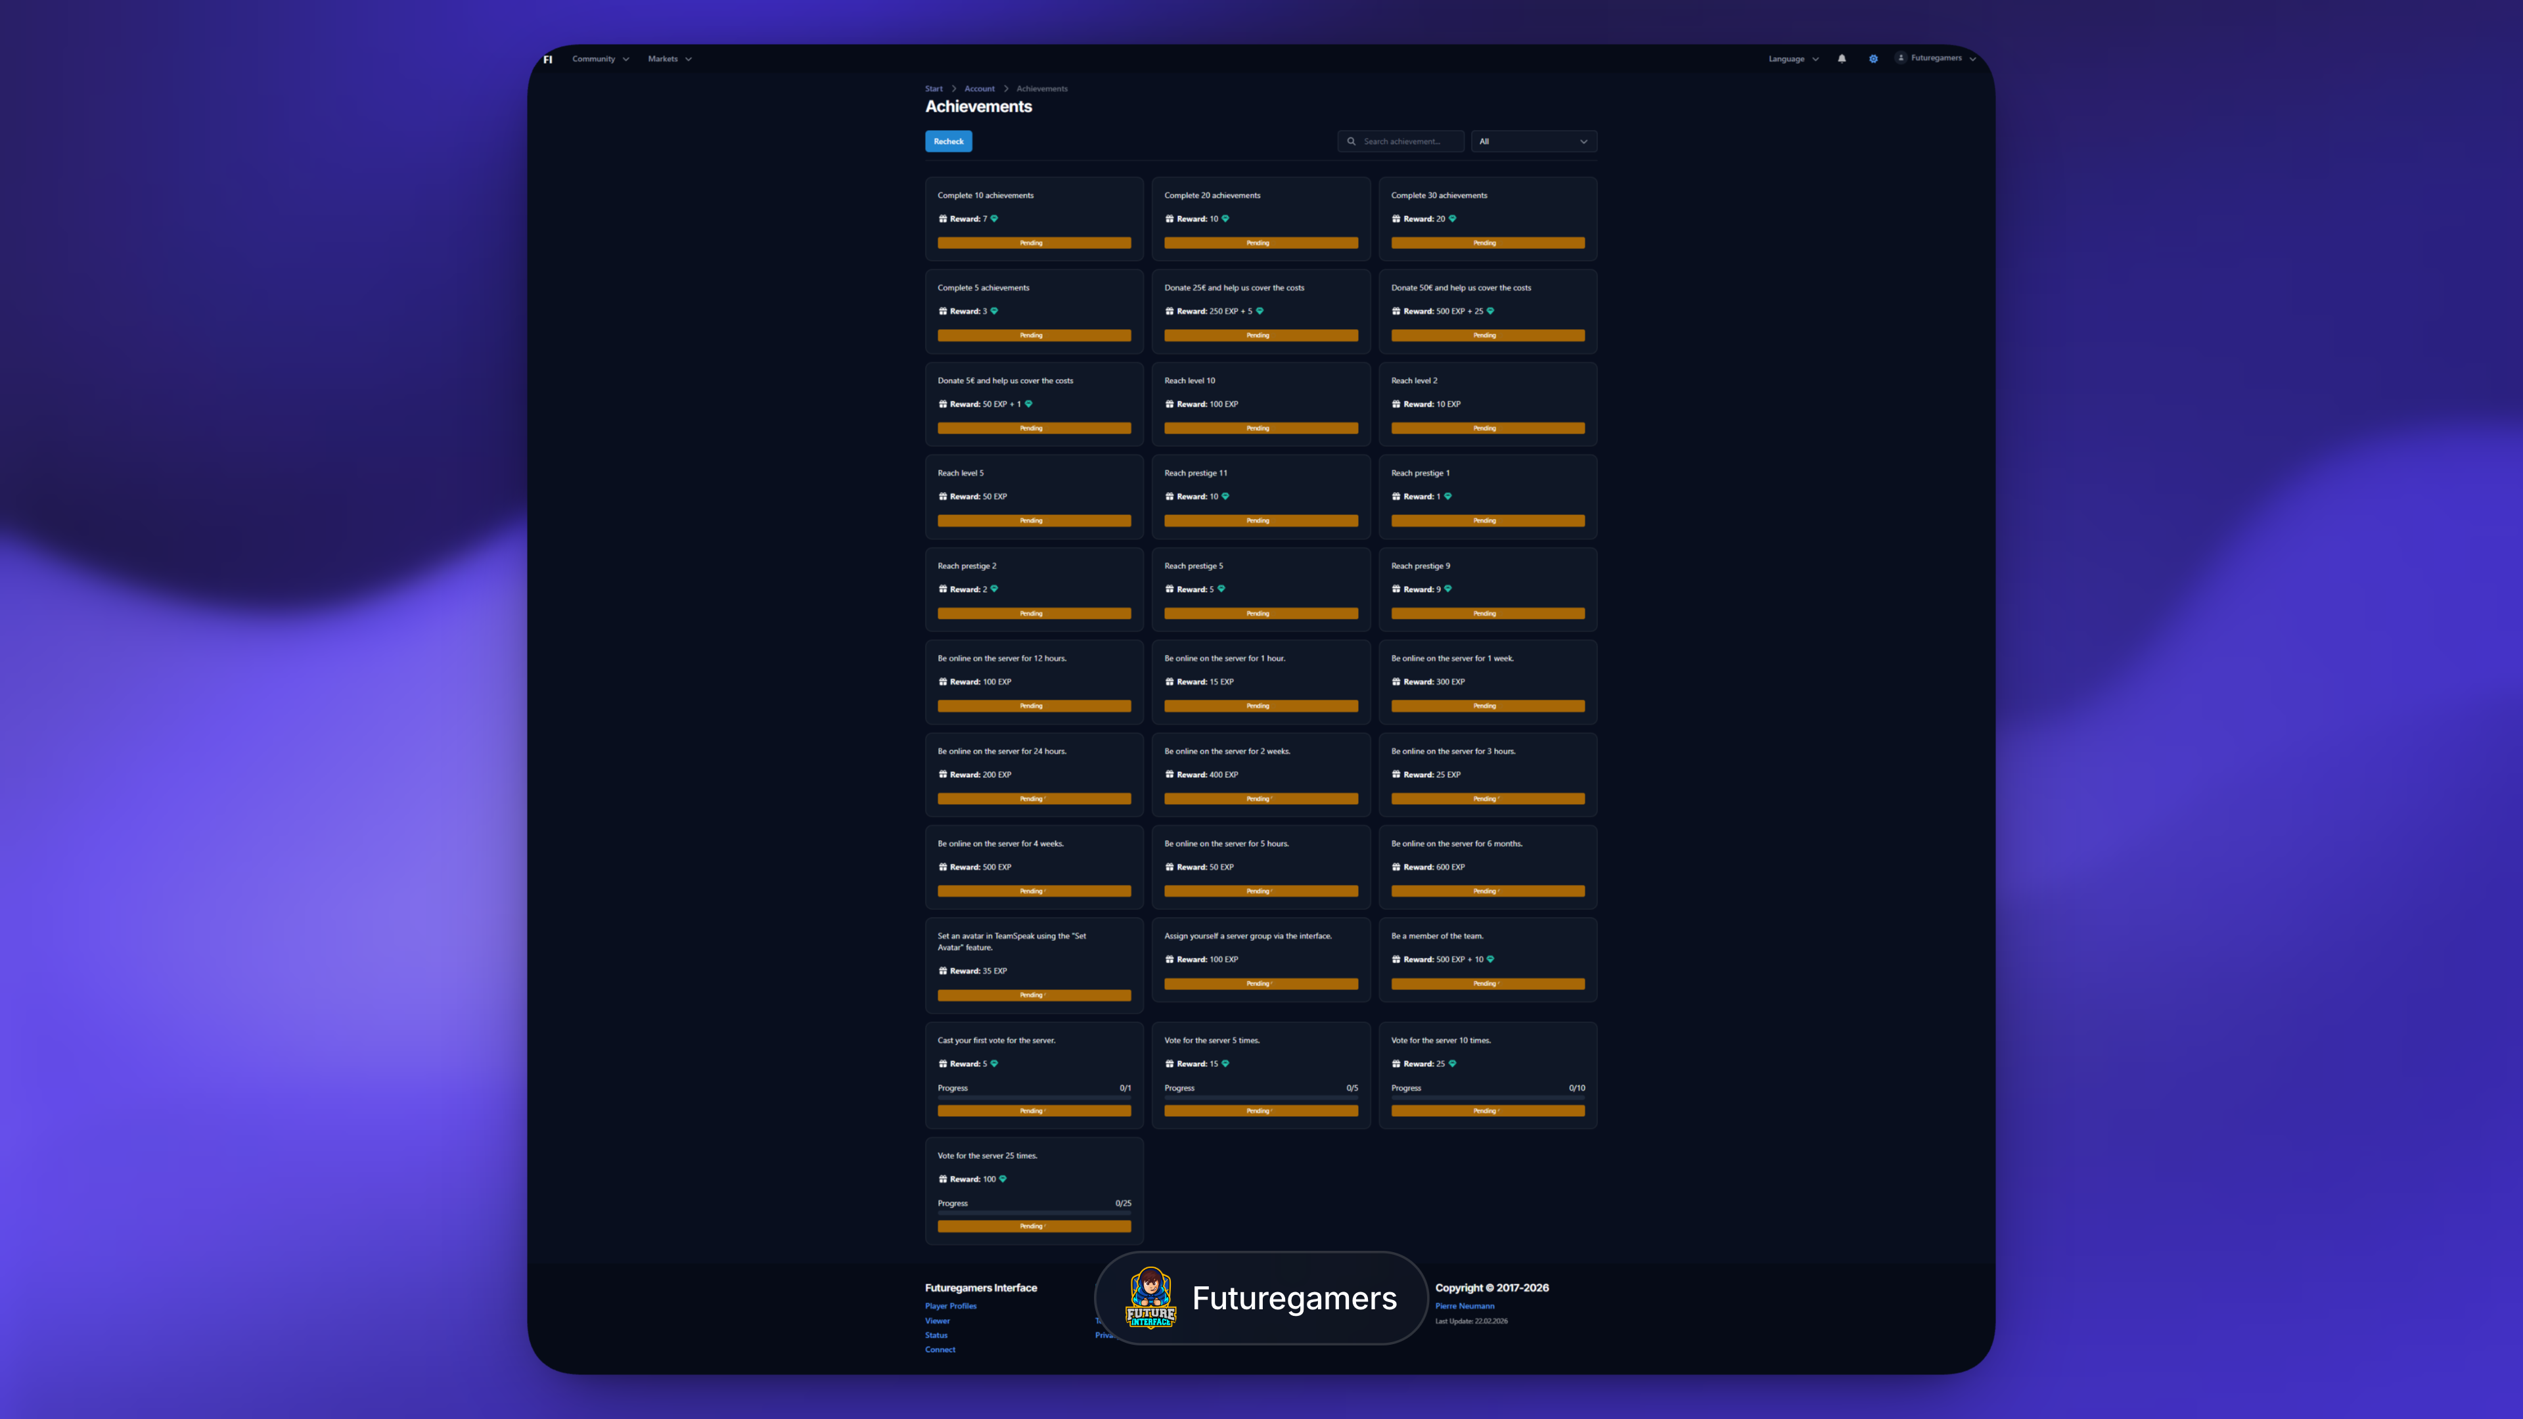Image resolution: width=2523 pixels, height=1419 pixels.
Task: Open settings using the gear icon
Action: coord(1874,58)
